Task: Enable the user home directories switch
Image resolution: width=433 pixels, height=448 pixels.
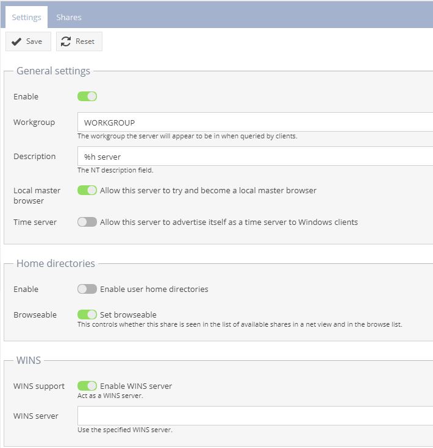Action: (x=87, y=289)
